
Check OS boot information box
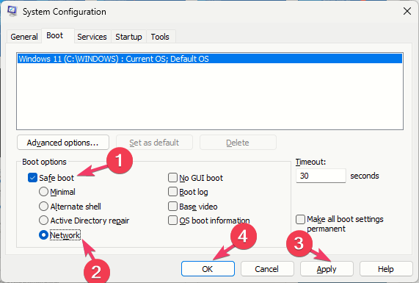[172, 221]
